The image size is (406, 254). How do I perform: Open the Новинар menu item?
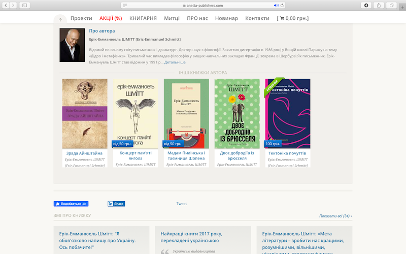(x=226, y=18)
